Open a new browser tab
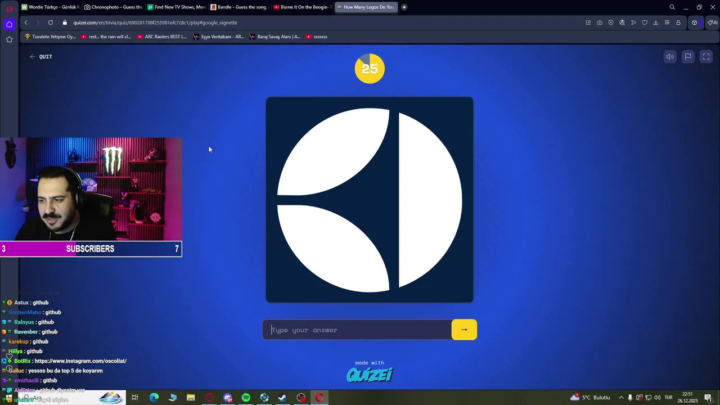The height and width of the screenshot is (405, 720). click(404, 7)
